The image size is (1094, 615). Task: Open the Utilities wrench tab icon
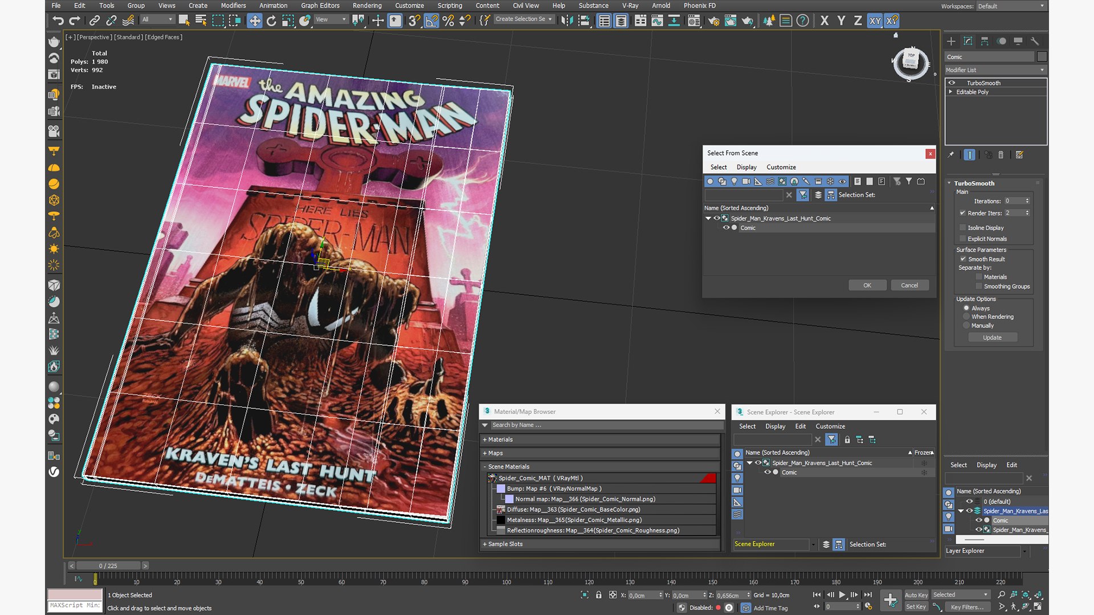pyautogui.click(x=1035, y=41)
